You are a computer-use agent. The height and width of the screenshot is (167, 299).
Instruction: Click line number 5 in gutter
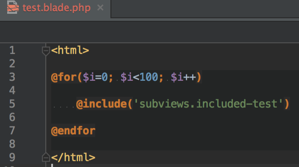(x=12, y=104)
